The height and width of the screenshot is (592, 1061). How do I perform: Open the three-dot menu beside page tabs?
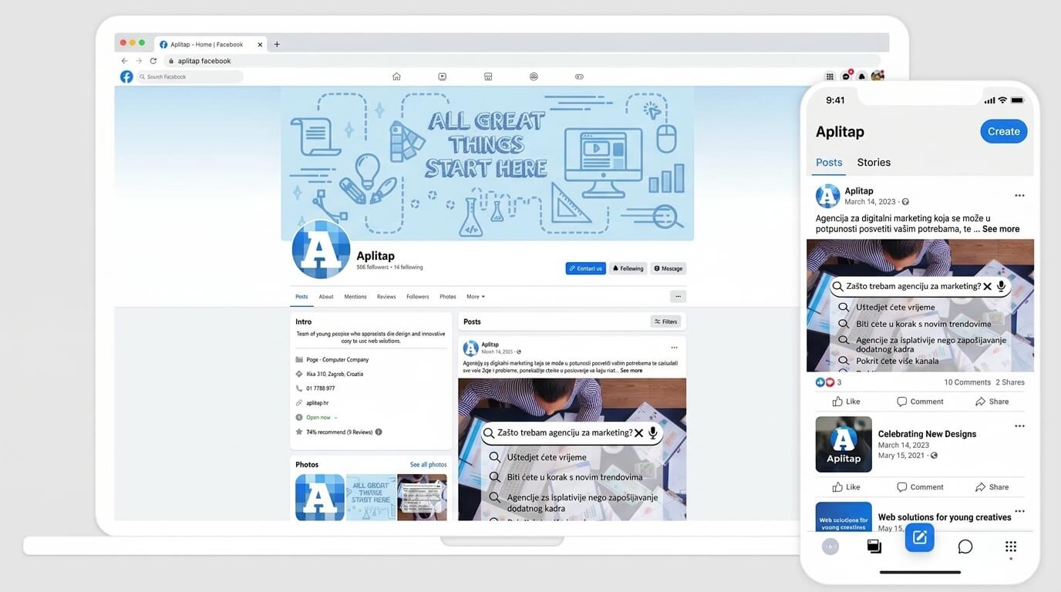coord(678,297)
